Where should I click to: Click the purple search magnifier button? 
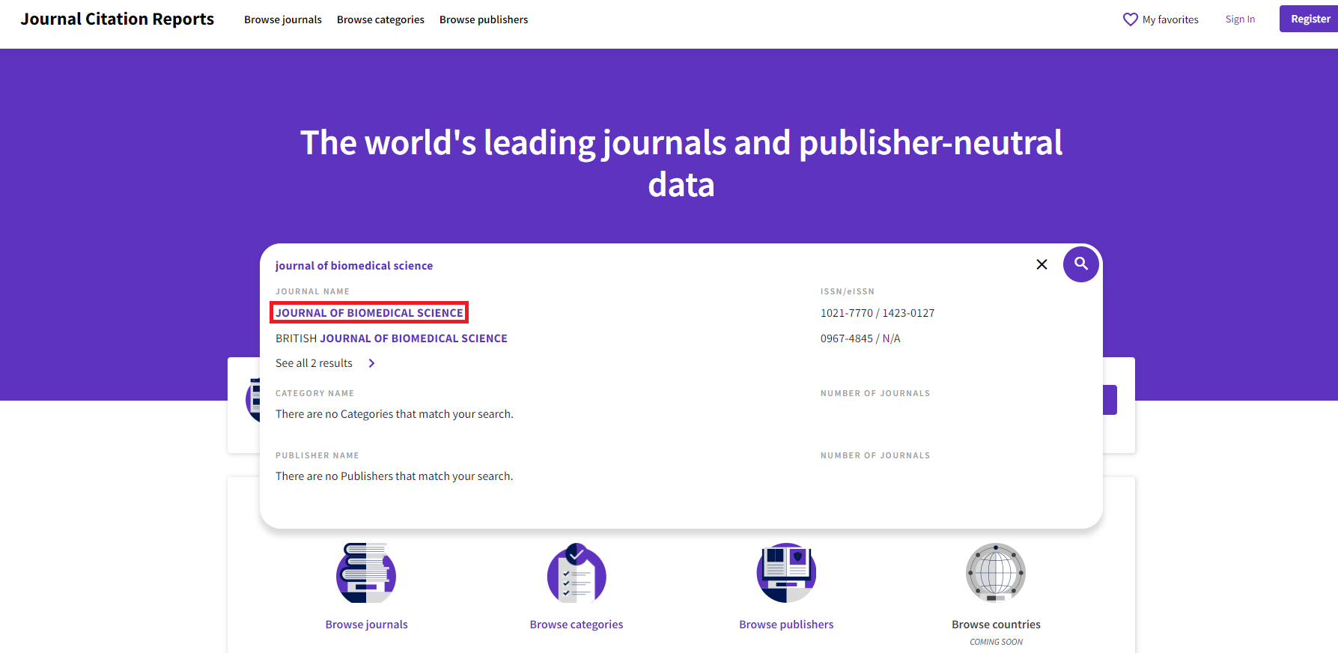[1080, 264]
